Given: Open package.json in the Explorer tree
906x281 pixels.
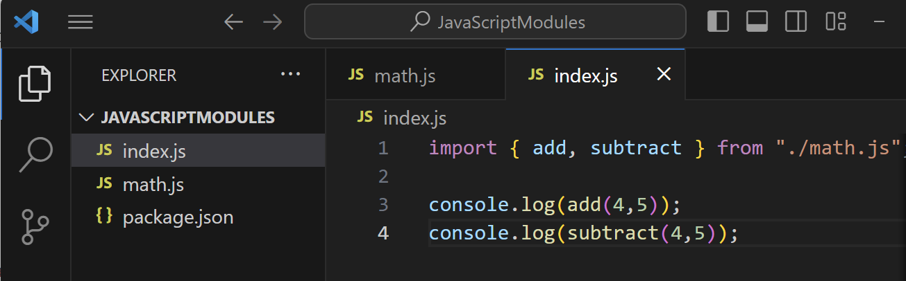Looking at the screenshot, I should click(199, 217).
